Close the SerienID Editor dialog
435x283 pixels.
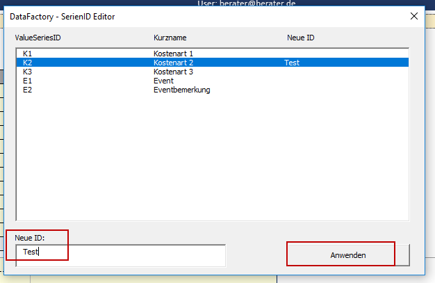coord(415,16)
